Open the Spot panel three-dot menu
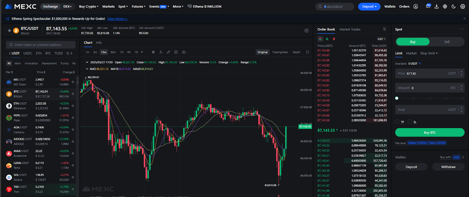Image resolution: width=469 pixels, height=197 pixels. 462,29
